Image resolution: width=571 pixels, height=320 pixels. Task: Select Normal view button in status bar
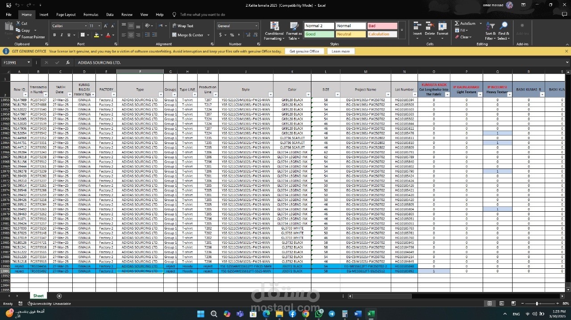point(489,304)
